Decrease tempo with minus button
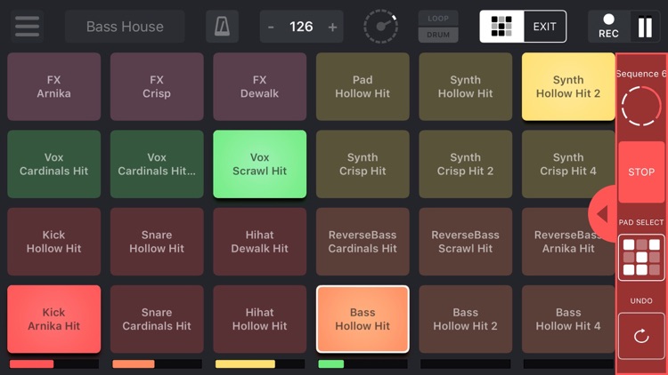Screen dimensions: 668x375 click(x=272, y=28)
